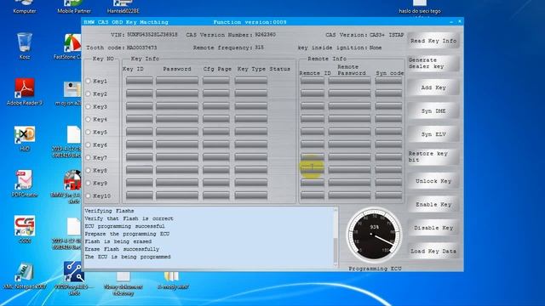Select the Key9 radio button
This screenshot has width=545, height=306.
(x=89, y=183)
